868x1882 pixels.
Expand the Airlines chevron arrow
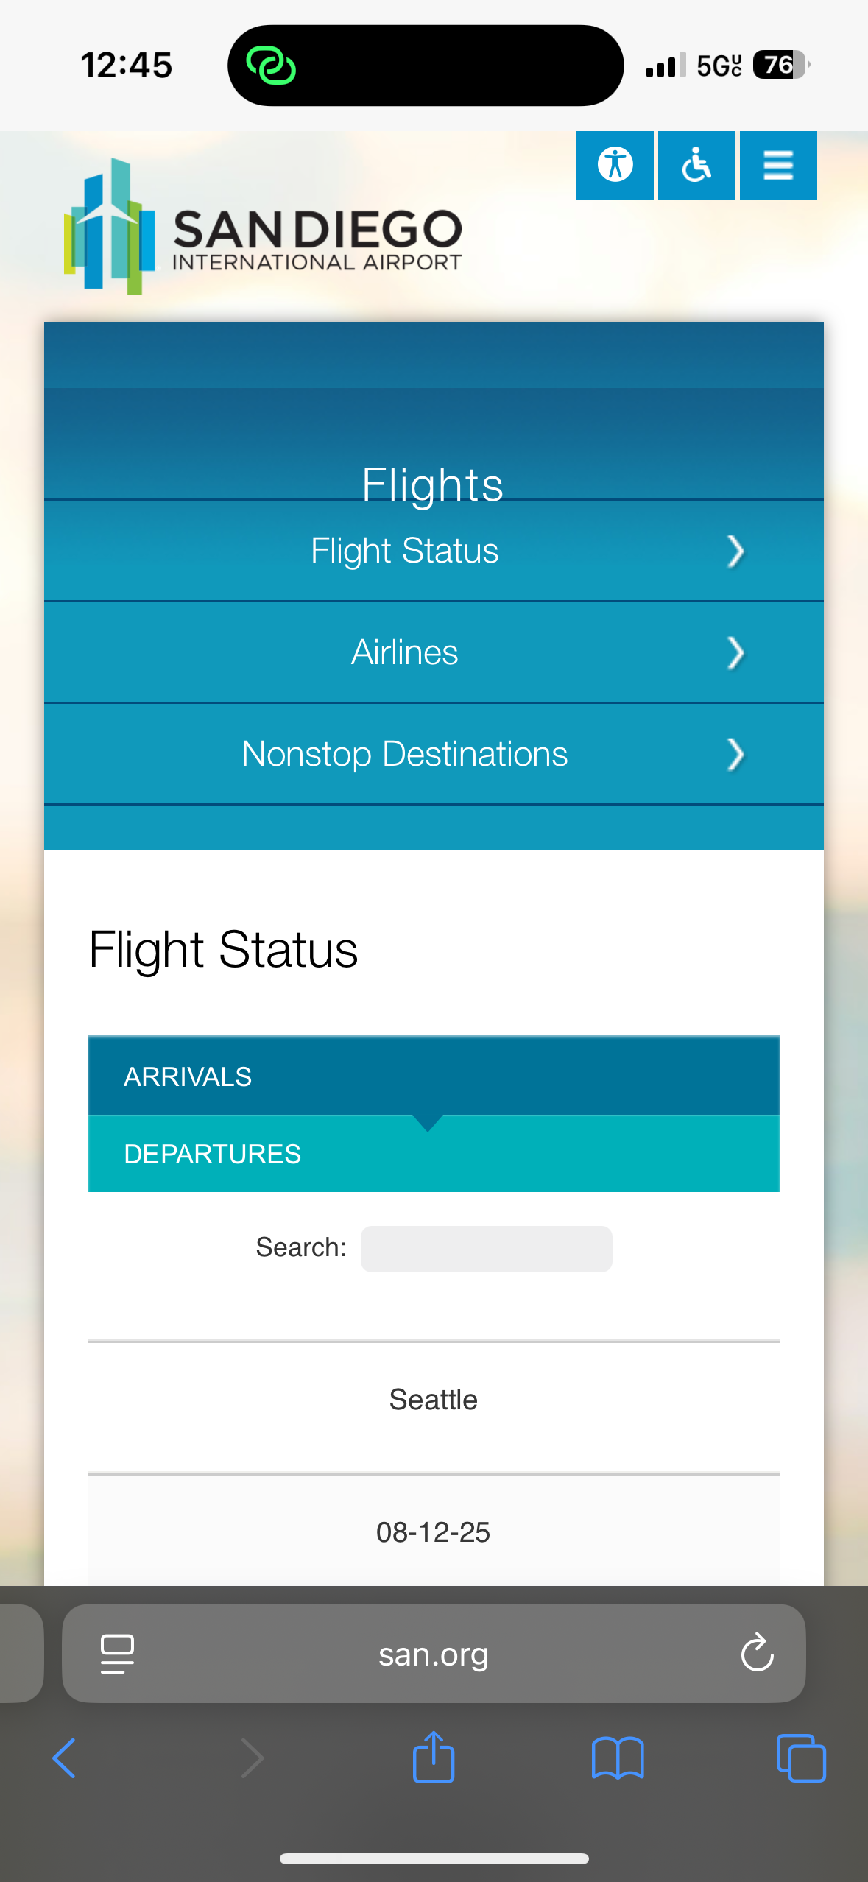point(735,653)
